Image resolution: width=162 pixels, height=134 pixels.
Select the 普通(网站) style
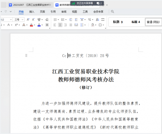[x=153, y=22]
